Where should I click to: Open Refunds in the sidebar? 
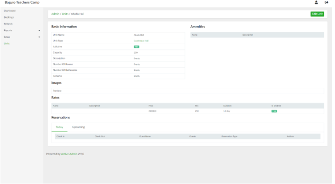click(x=8, y=23)
